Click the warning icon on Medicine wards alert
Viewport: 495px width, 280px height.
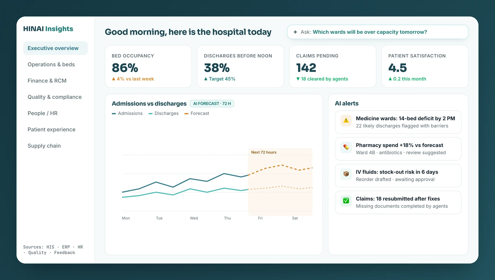click(x=346, y=121)
